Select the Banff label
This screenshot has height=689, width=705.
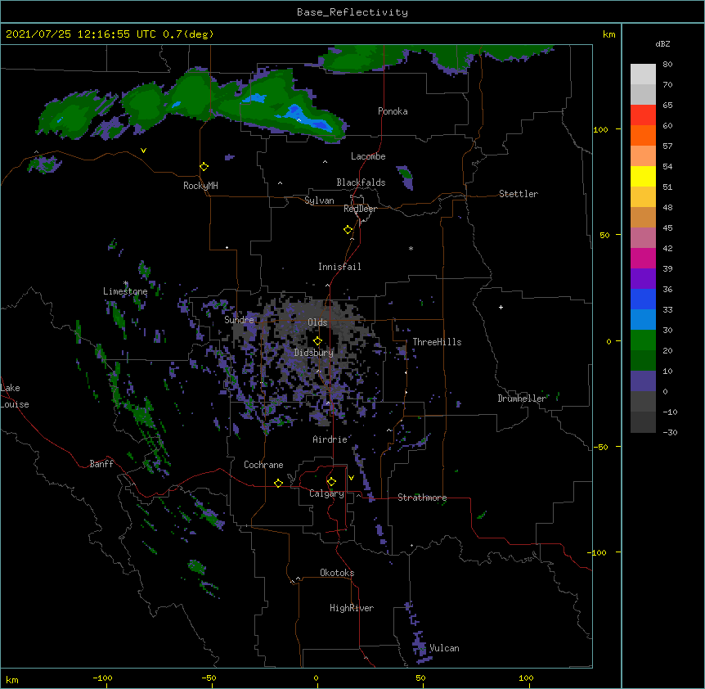(101, 464)
